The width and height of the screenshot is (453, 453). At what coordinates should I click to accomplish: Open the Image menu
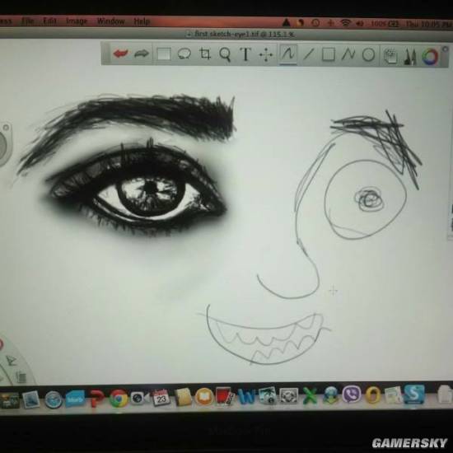click(x=77, y=21)
